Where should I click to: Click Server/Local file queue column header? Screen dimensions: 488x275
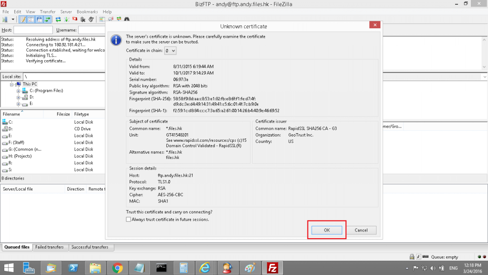pyautogui.click(x=33, y=189)
